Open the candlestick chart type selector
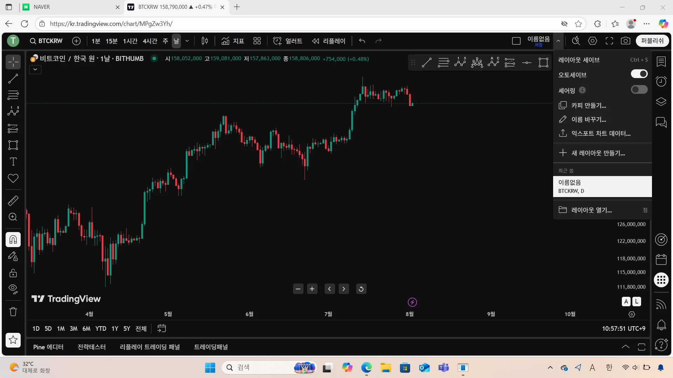The height and width of the screenshot is (378, 673). [x=205, y=41]
